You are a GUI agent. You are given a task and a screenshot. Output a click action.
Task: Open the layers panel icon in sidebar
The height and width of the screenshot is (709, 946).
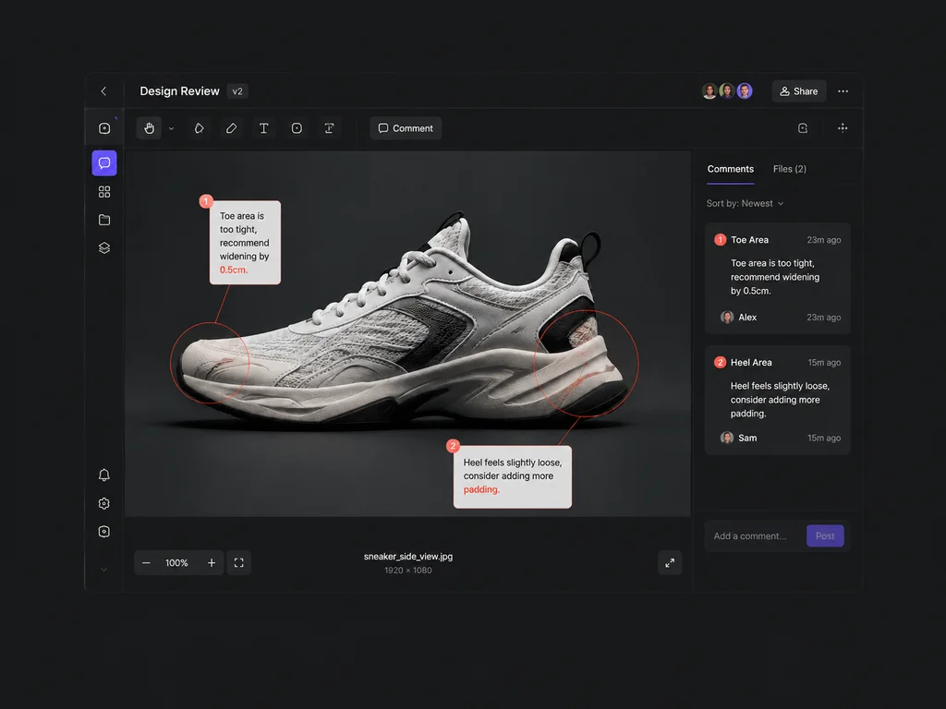click(104, 247)
